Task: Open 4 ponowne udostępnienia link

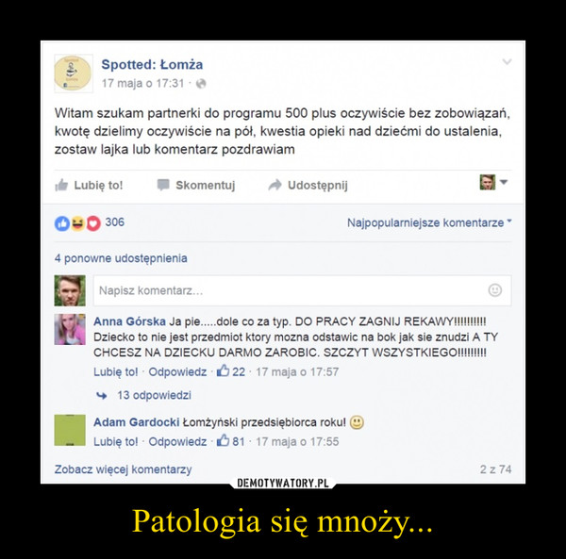Action: (121, 258)
